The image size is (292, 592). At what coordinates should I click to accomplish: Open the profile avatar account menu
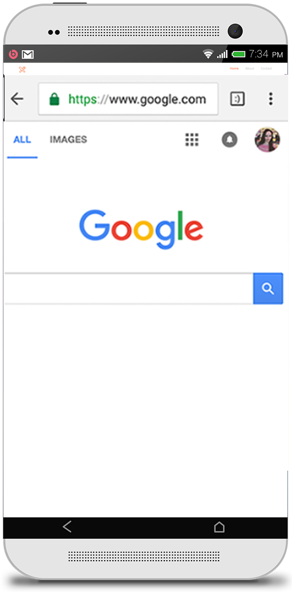(x=267, y=140)
